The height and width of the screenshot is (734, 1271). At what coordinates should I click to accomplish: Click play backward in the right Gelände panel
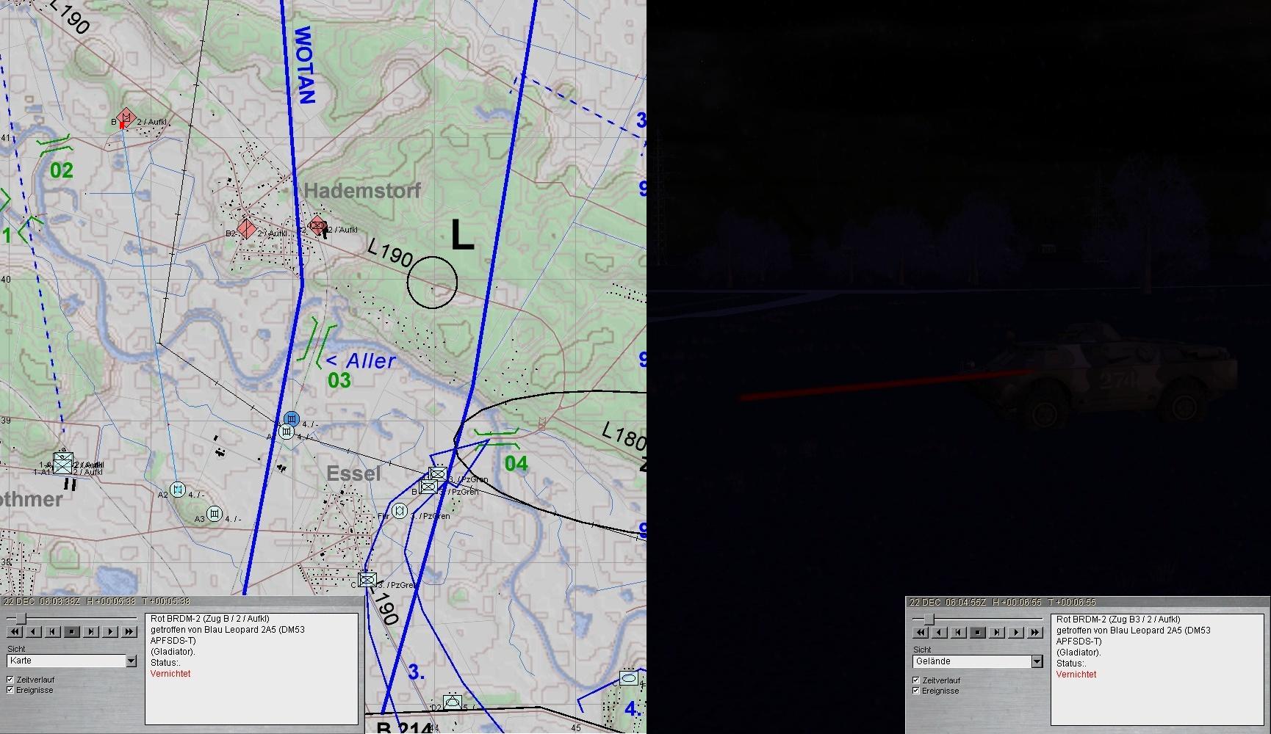(x=940, y=632)
